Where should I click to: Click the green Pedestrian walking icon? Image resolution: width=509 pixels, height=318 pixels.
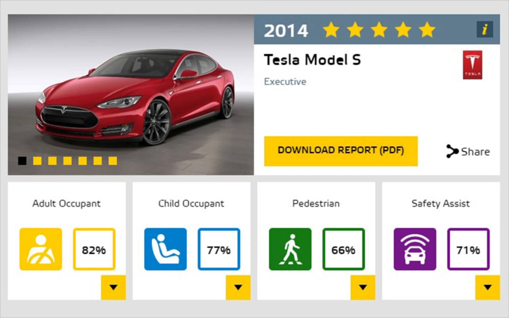pyautogui.click(x=290, y=249)
